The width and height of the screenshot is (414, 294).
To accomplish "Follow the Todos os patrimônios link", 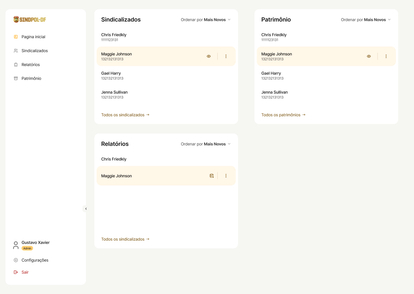I will (283, 115).
